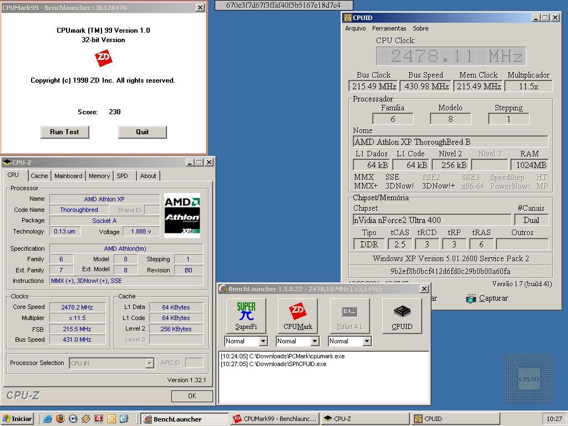The image size is (568, 426).
Task: Click the 10:27 system clock
Action: (554, 419)
